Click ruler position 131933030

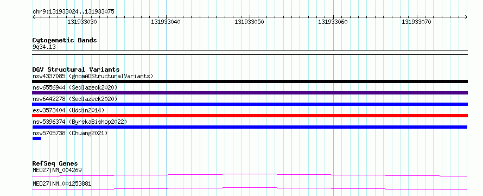coord(82,22)
